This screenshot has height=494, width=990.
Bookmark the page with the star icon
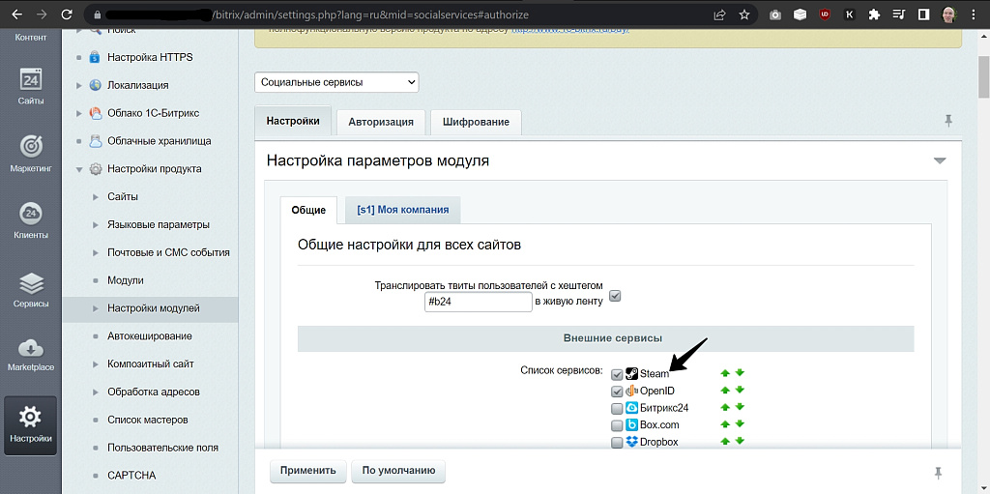(x=744, y=15)
